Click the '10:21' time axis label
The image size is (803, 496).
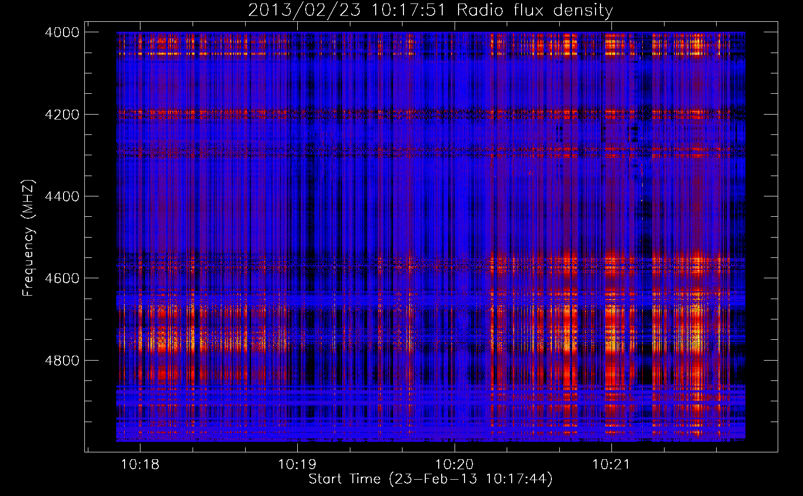611,465
